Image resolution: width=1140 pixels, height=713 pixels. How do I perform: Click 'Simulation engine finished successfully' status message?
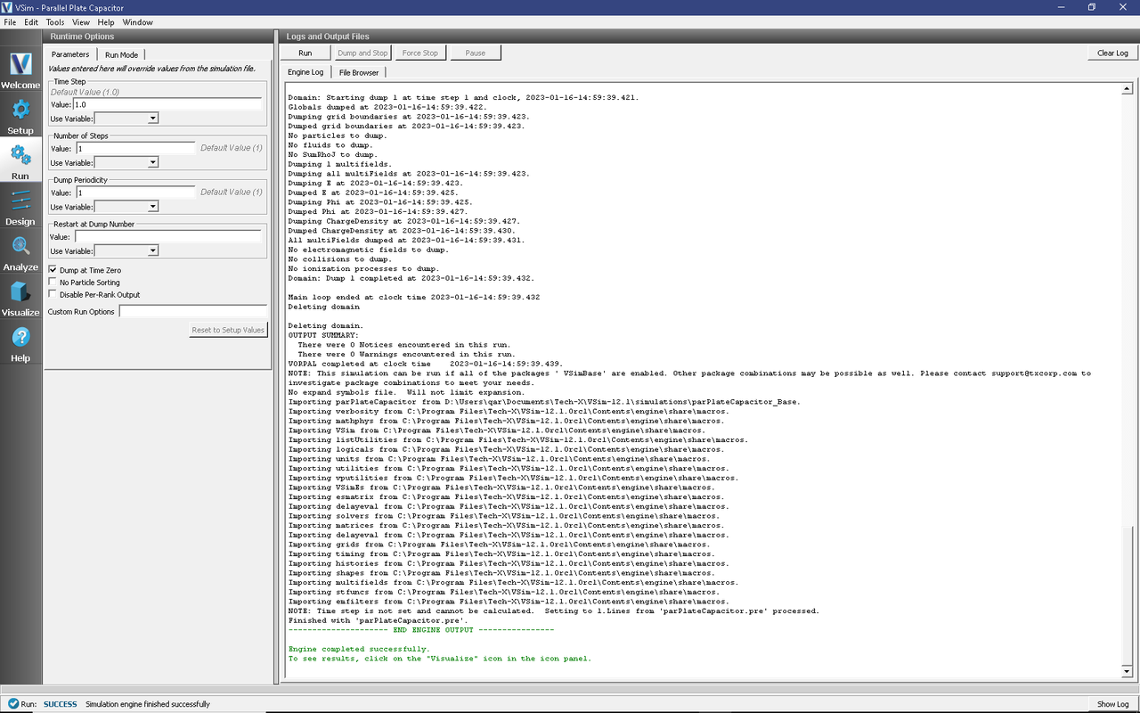click(x=148, y=704)
